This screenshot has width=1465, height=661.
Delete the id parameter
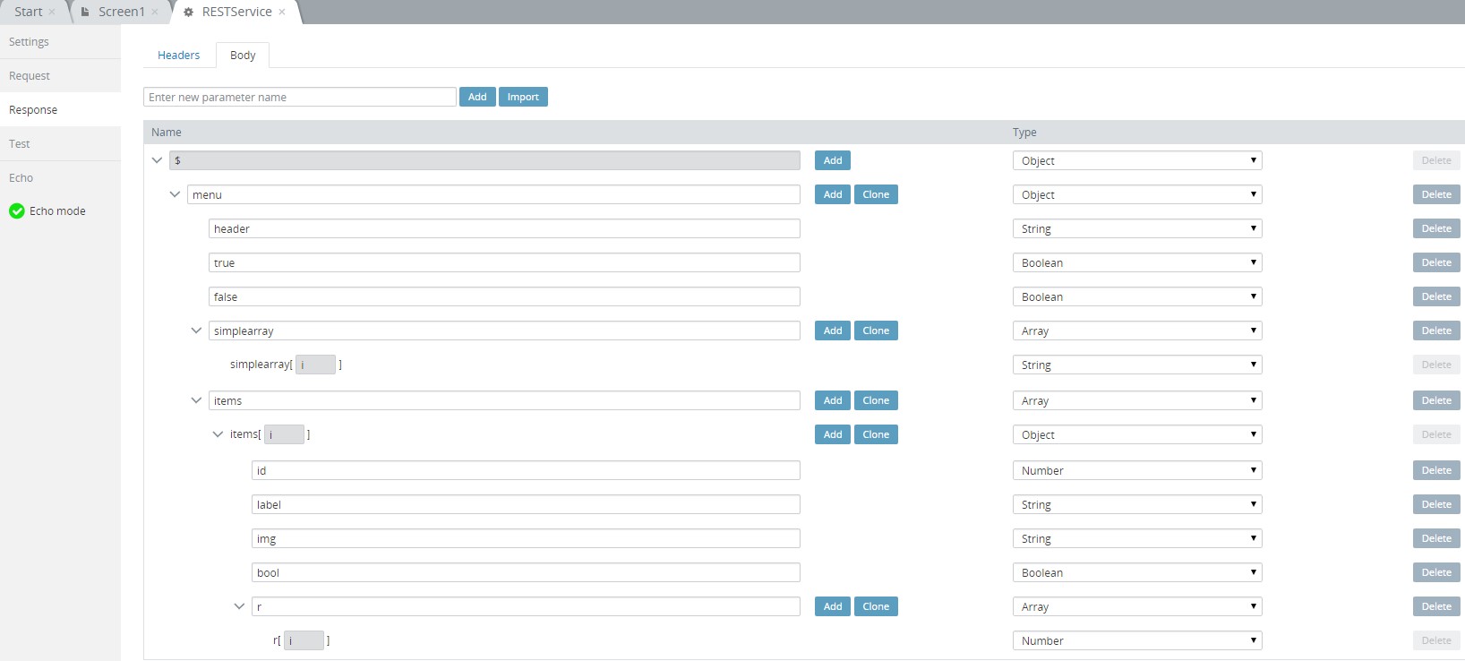pos(1436,470)
